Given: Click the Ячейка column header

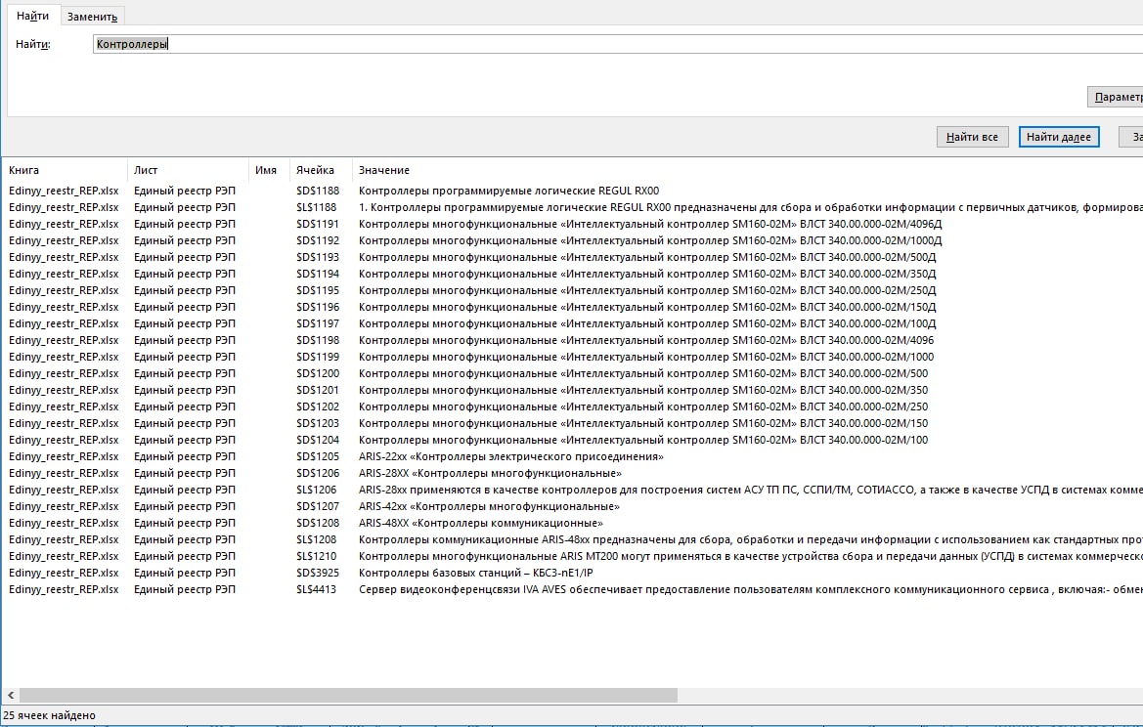Looking at the screenshot, I should [x=321, y=170].
